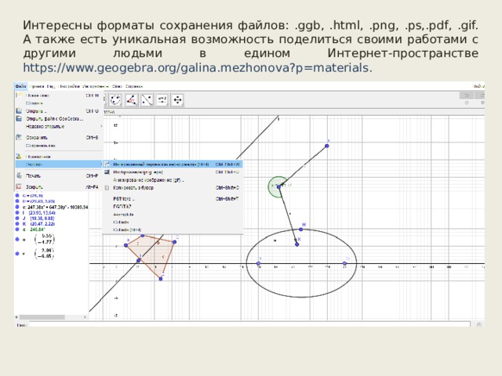
Task: Choose Закрыть (Alt+F4) entry
Action: pos(59,186)
